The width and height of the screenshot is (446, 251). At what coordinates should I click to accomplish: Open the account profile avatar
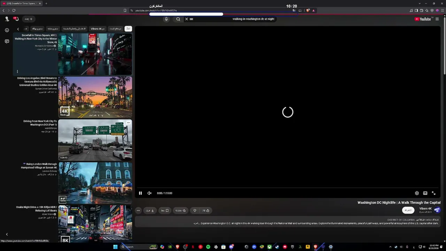click(7, 19)
